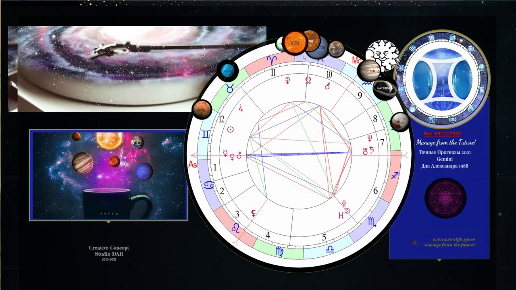Click house number 10 on the chart
The width and height of the screenshot is (516, 290).
329,75
